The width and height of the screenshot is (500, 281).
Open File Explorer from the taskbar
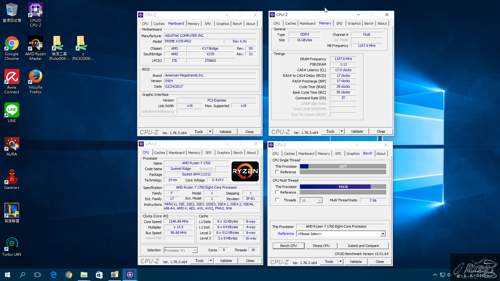coord(84,275)
